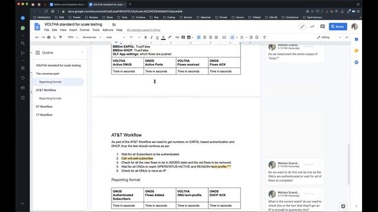Redo the last undone edit

(x=43, y=37)
